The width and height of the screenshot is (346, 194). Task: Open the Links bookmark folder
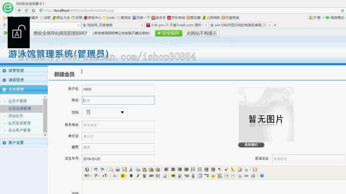109,18
